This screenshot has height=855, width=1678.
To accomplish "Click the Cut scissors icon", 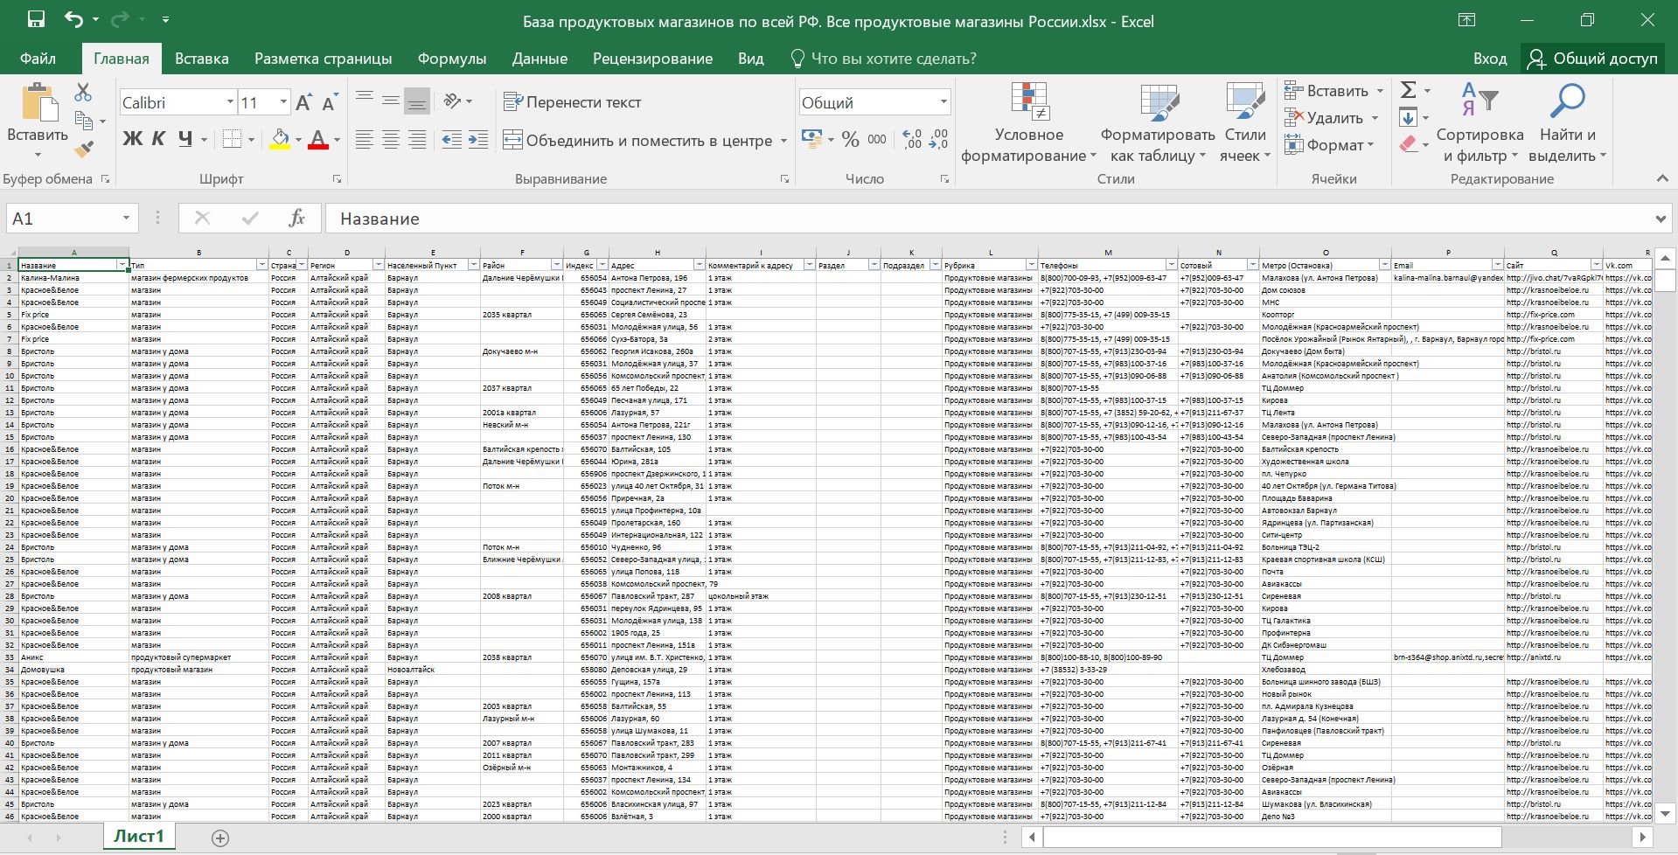I will pos(83,93).
